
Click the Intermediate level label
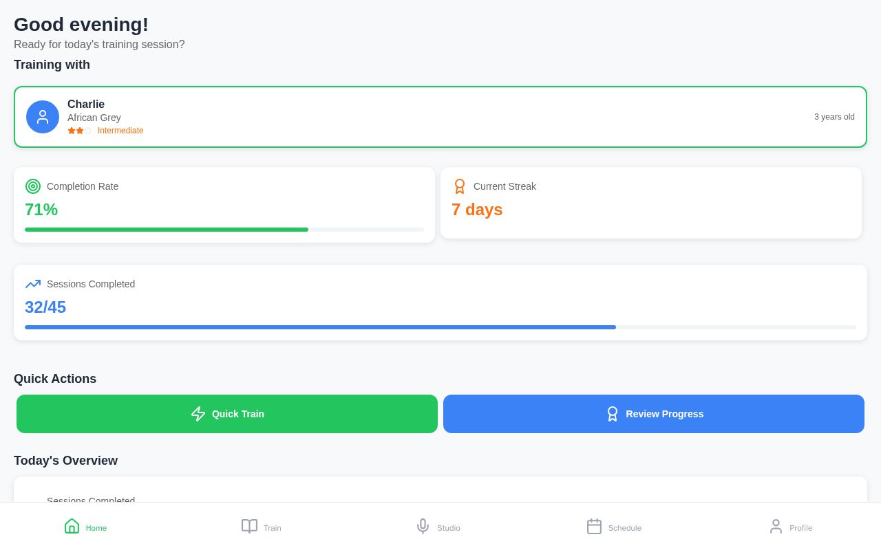120,131
